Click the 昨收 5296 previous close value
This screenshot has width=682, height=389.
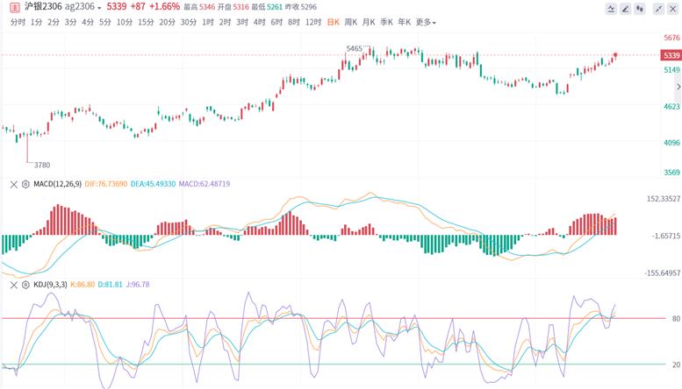(301, 7)
